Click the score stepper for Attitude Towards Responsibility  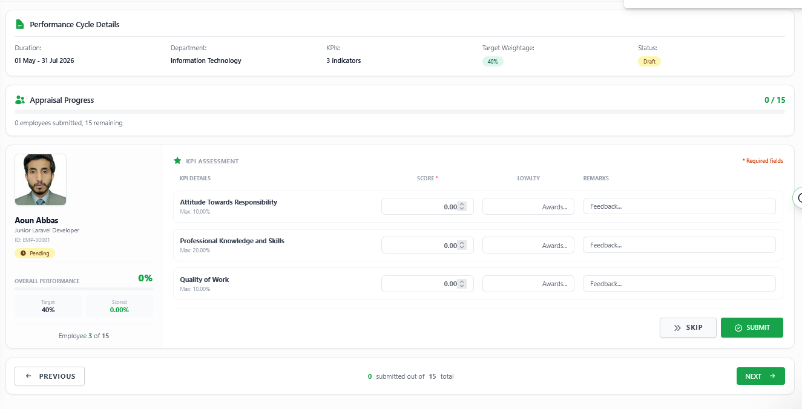(462, 206)
